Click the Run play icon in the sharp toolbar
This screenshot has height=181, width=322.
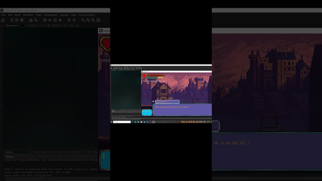pos(126,68)
